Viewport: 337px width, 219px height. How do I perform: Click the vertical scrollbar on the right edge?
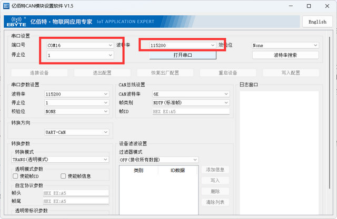pyautogui.click(x=330, y=112)
